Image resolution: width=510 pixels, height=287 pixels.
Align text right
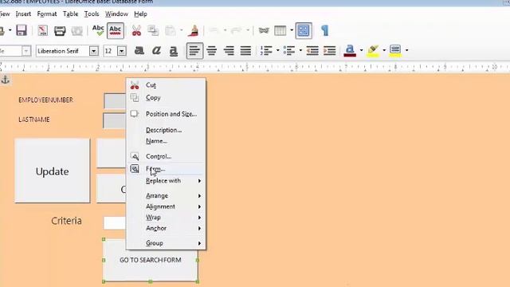tap(229, 51)
